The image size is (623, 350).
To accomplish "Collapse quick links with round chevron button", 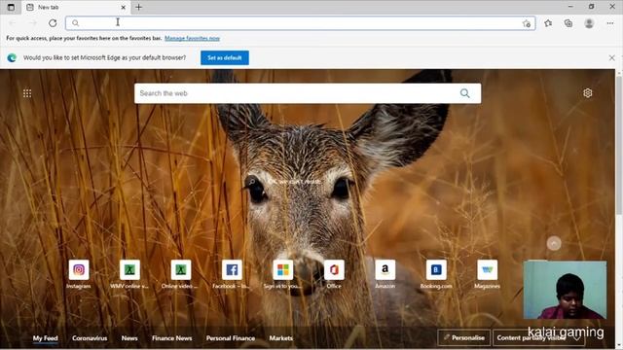I will (554, 243).
